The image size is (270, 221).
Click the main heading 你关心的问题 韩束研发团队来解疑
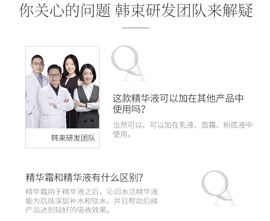tap(136, 10)
